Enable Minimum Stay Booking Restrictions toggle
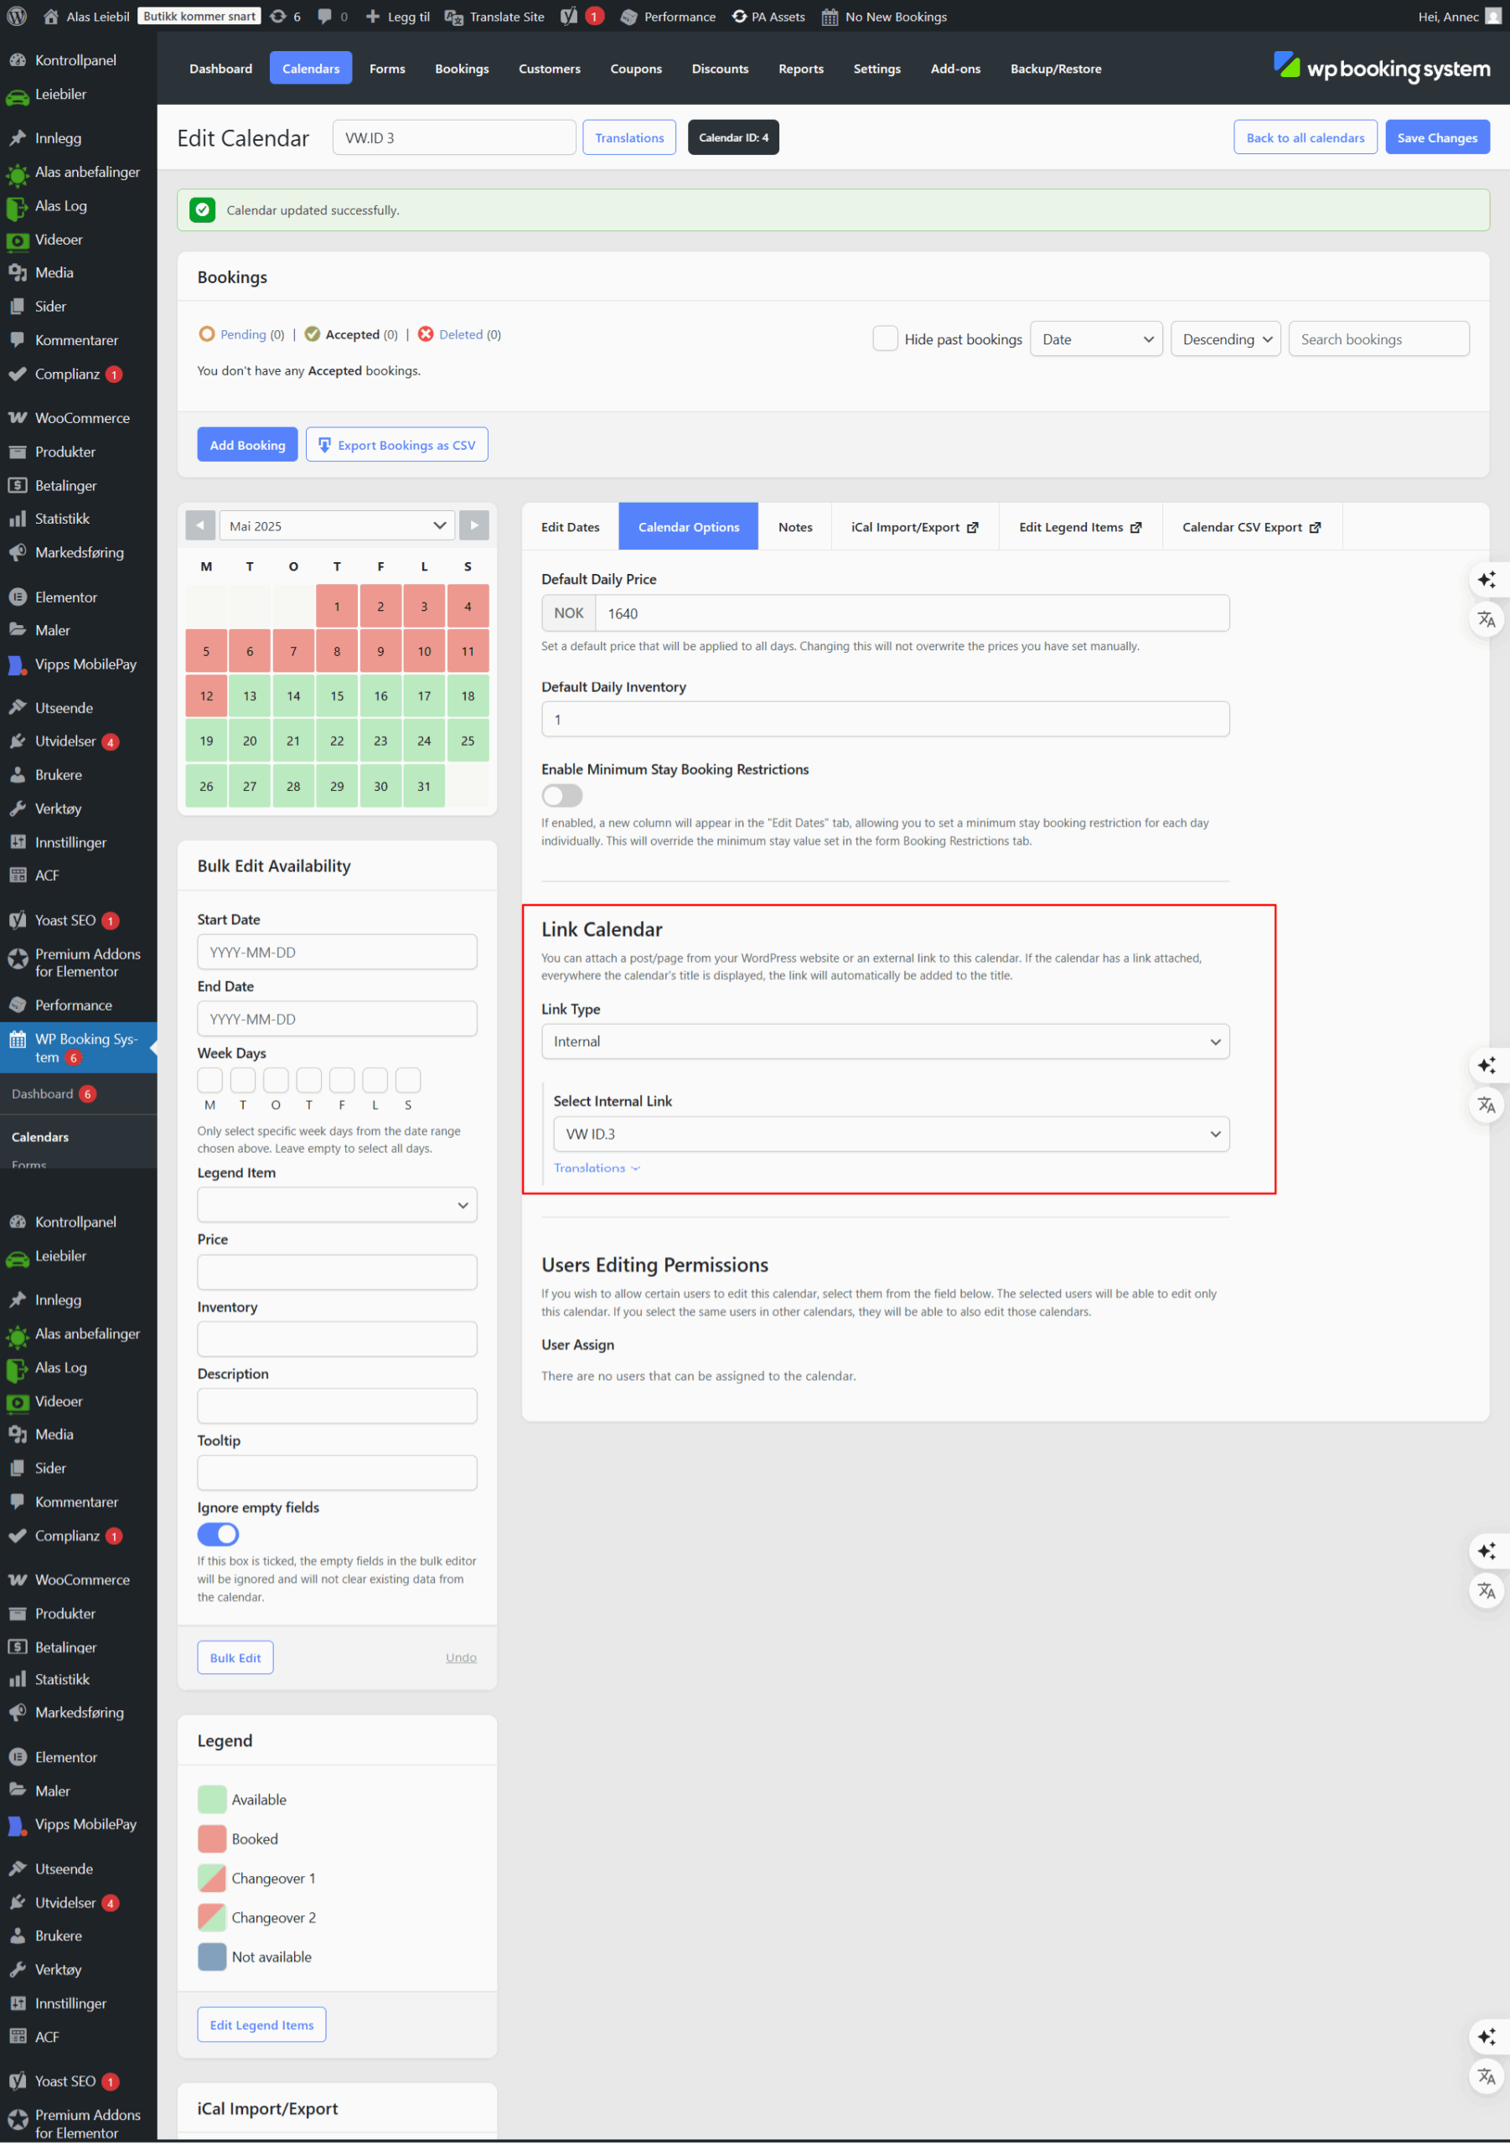 (561, 795)
